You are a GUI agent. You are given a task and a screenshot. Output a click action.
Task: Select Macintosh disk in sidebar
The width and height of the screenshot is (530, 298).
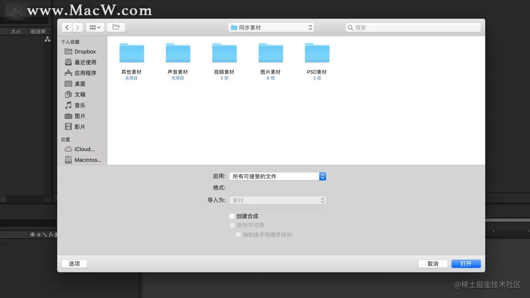click(x=82, y=160)
